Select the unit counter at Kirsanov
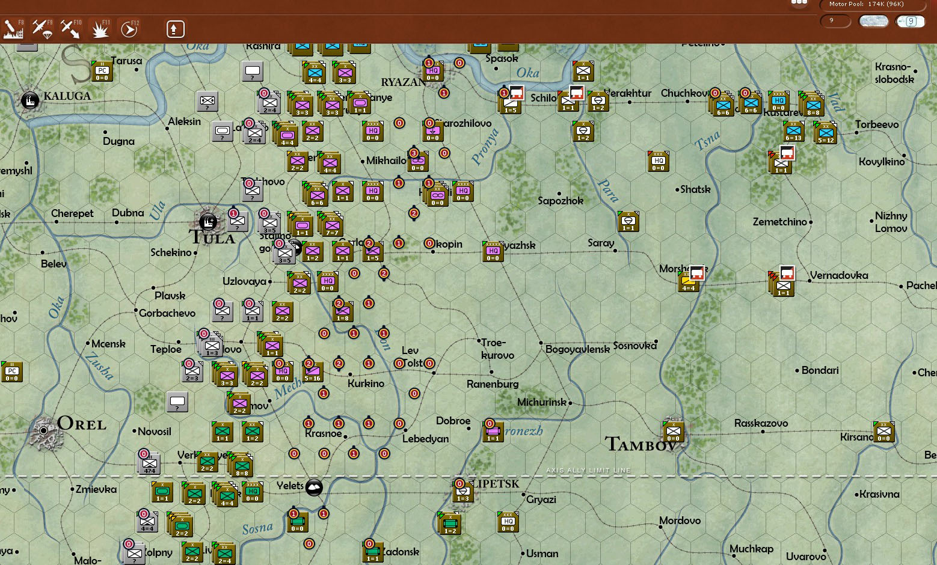 click(x=883, y=432)
